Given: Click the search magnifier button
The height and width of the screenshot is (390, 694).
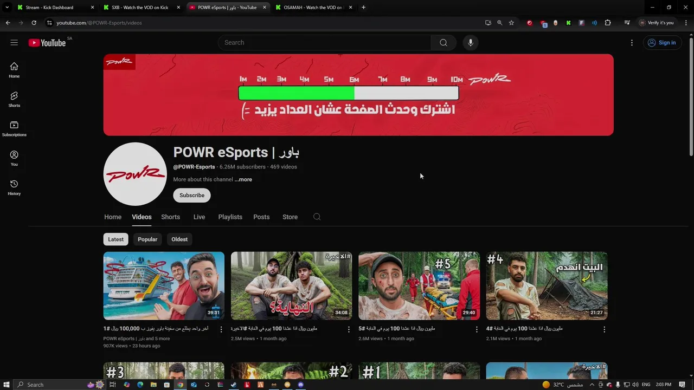Looking at the screenshot, I should (444, 43).
